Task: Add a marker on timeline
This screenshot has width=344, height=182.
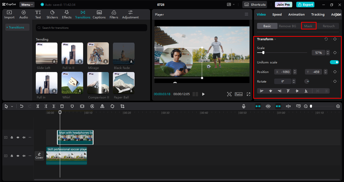Action: (x=72, y=106)
